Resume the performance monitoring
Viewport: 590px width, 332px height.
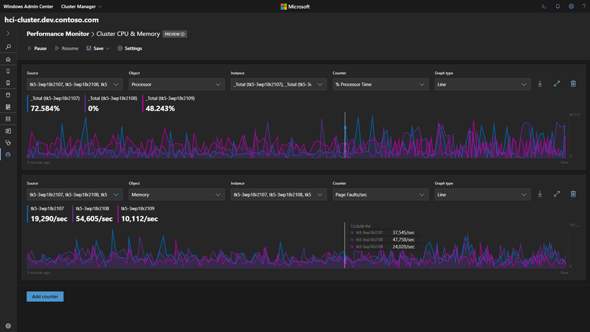66,49
